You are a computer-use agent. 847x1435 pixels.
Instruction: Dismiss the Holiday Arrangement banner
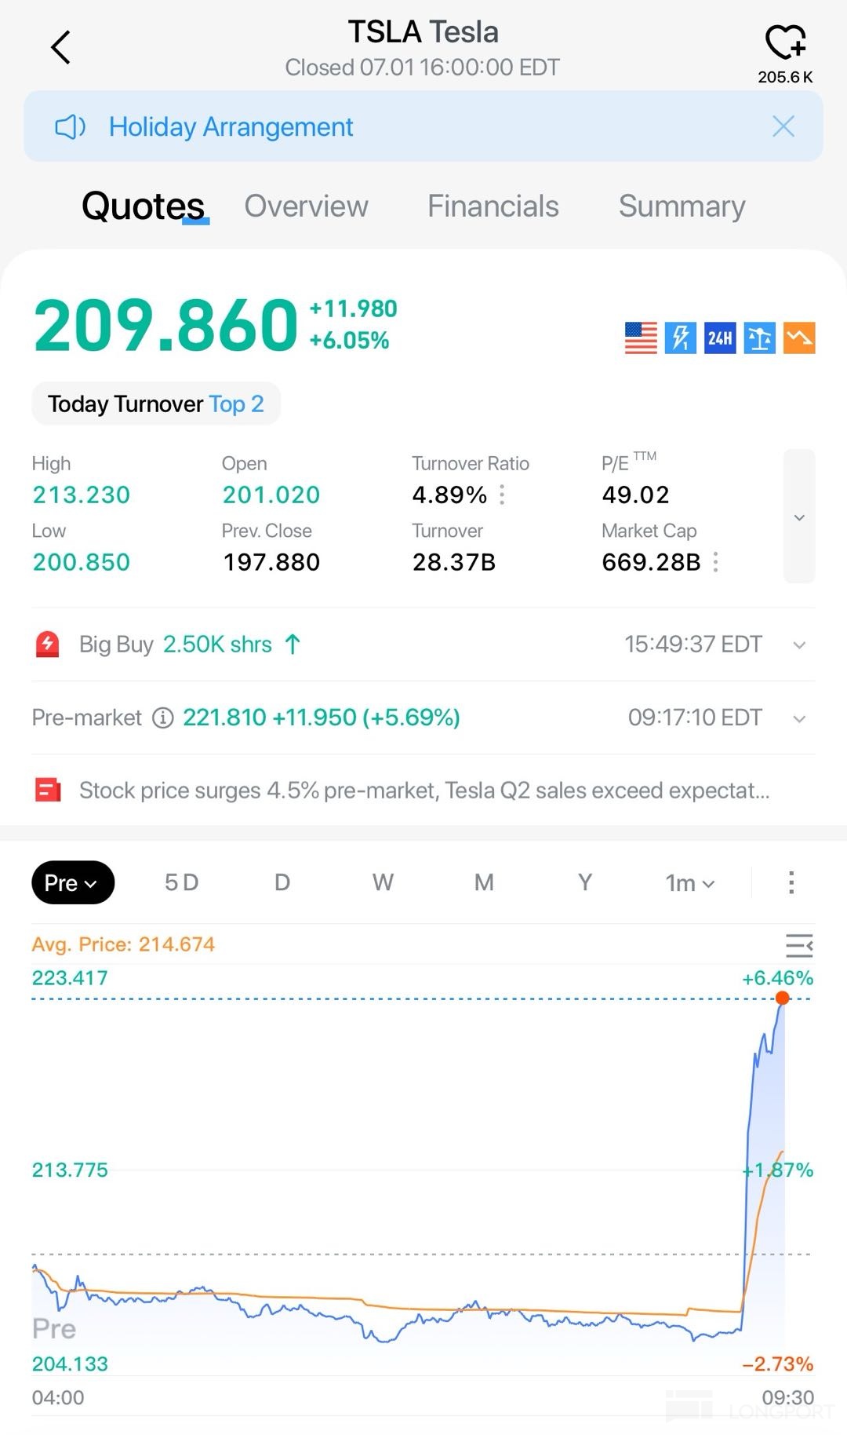click(x=783, y=126)
